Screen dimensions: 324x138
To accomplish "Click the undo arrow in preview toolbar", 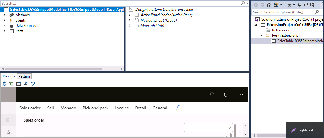I will (33, 84).
